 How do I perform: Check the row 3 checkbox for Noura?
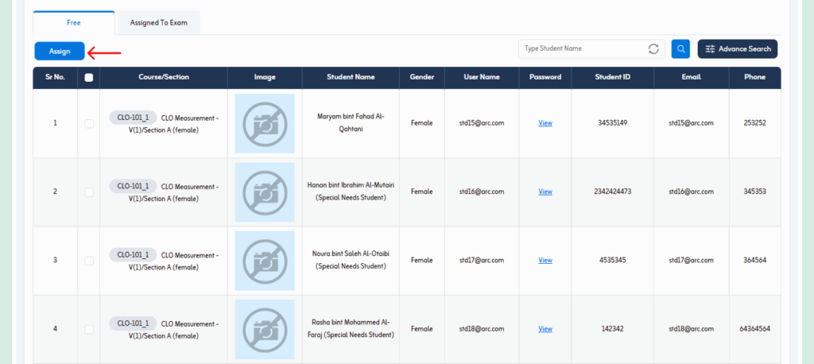pos(89,260)
